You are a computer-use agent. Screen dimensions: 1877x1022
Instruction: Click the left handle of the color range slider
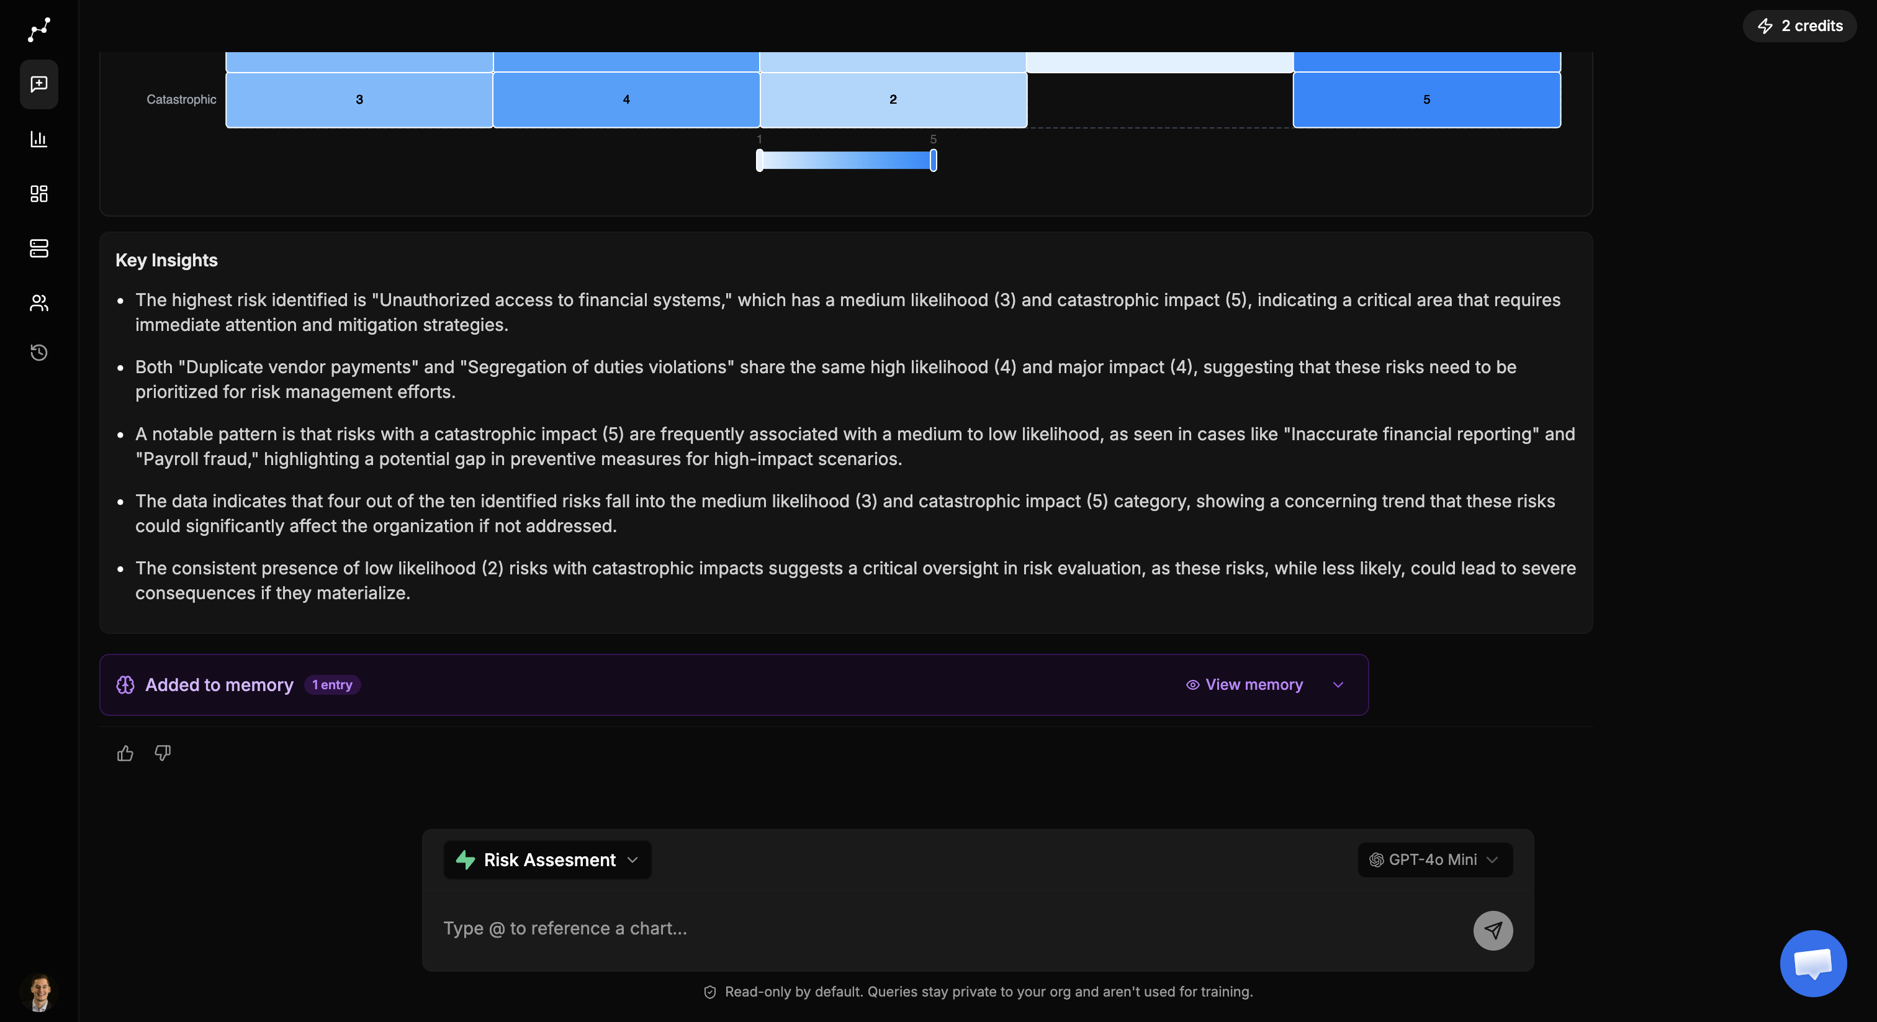pyautogui.click(x=760, y=160)
